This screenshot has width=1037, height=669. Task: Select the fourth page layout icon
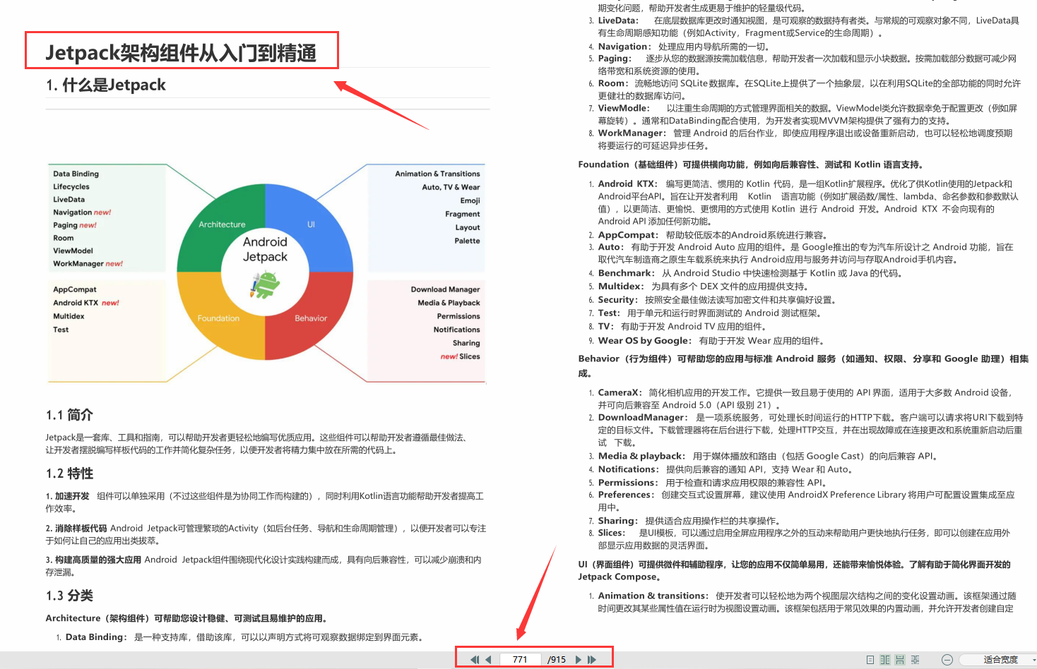915,660
